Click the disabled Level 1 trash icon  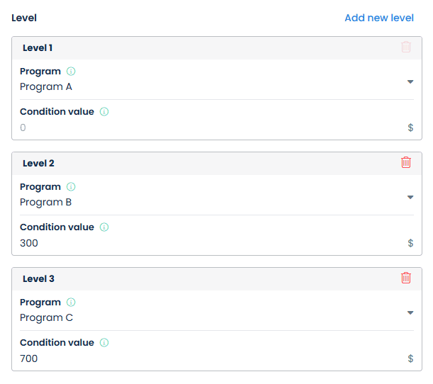click(x=406, y=47)
